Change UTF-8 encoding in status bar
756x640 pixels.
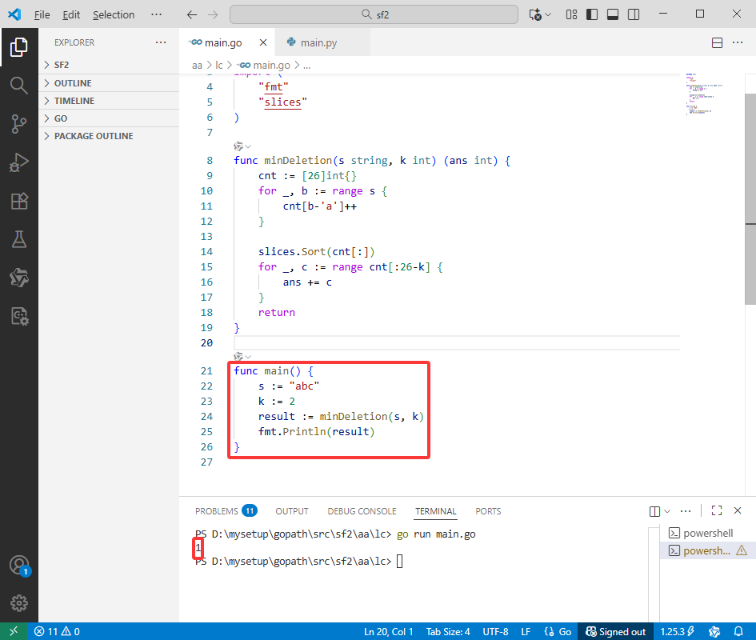click(x=495, y=631)
